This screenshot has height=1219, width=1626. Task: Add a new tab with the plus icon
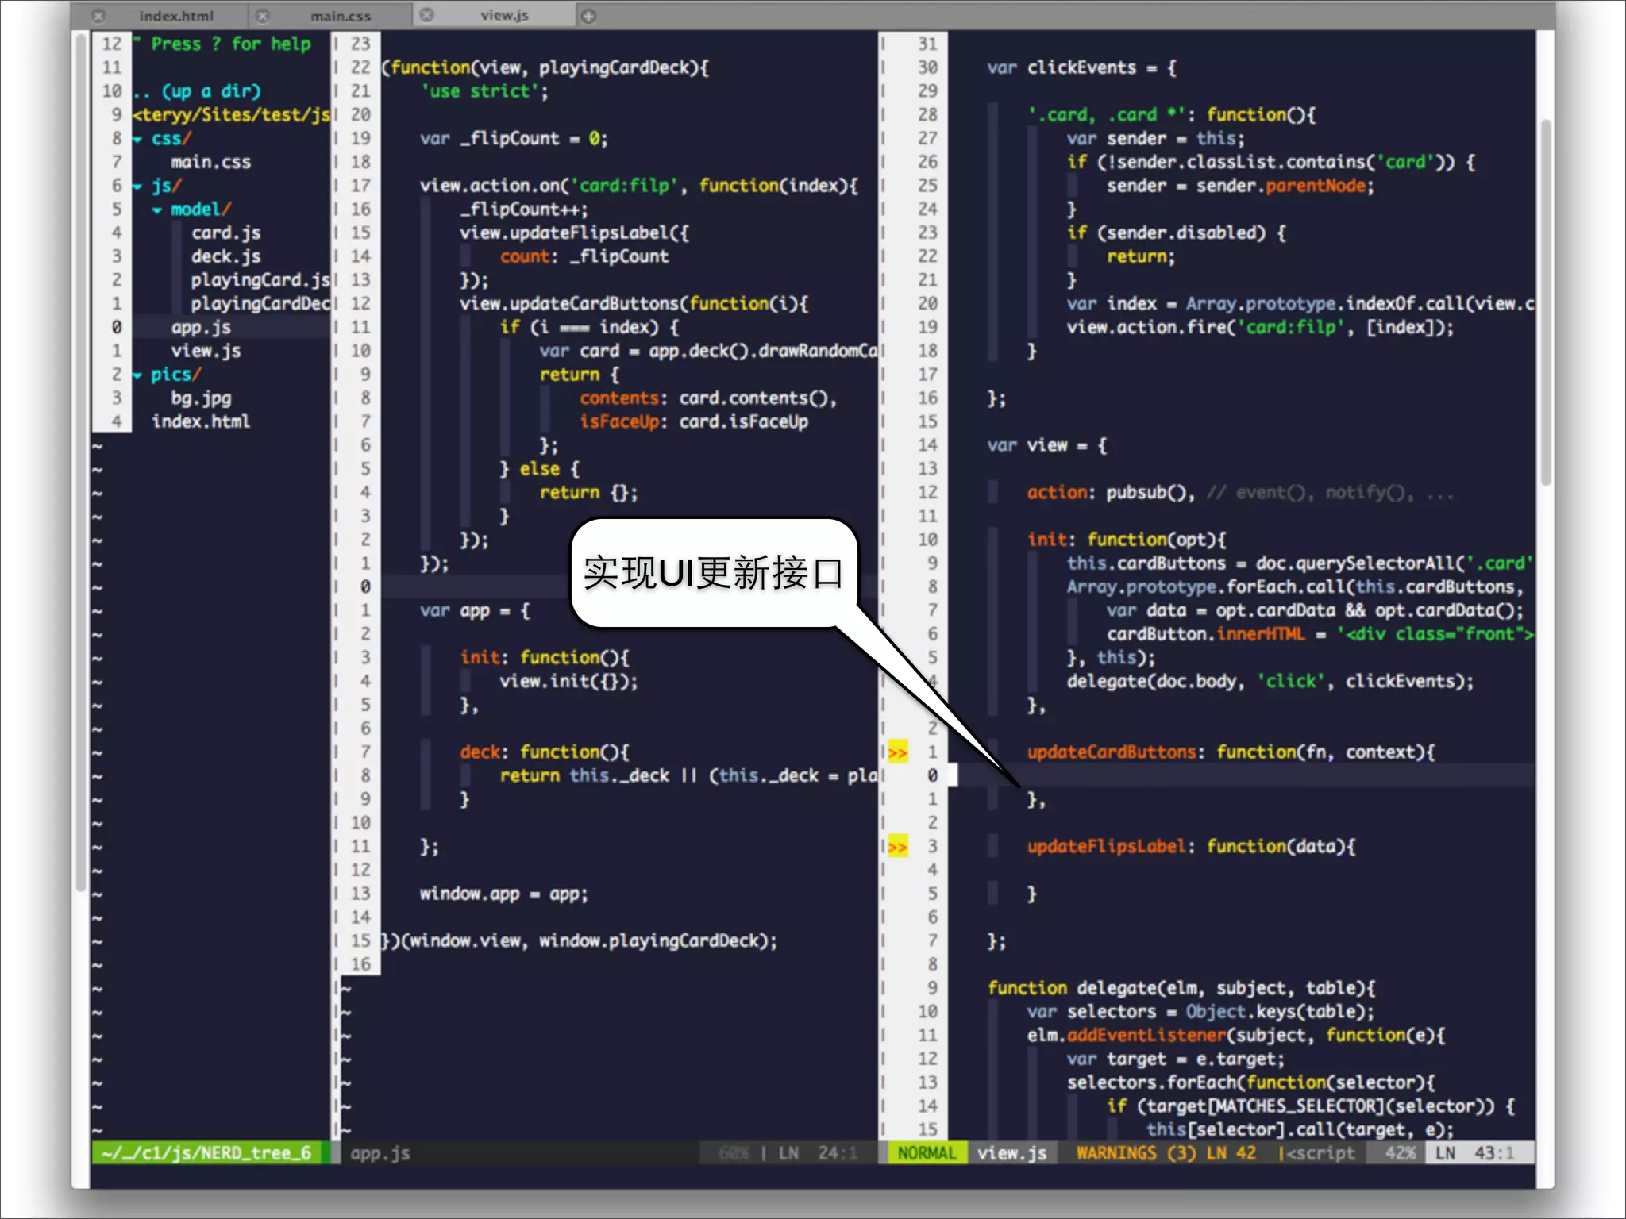pyautogui.click(x=588, y=16)
